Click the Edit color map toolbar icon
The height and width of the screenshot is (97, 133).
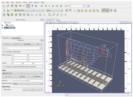coord(8,10)
